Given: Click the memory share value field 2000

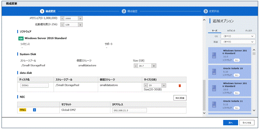Looking at the screenshot, I should [x=71, y=19].
